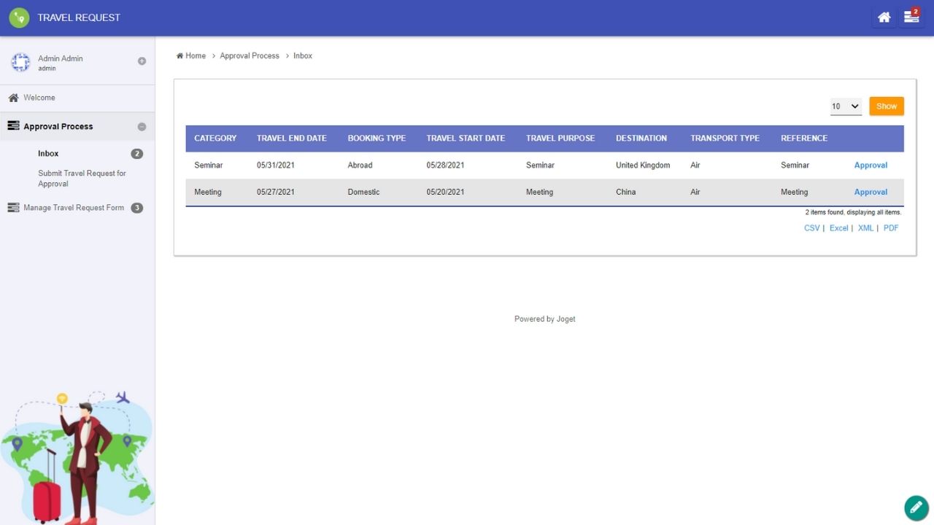Viewport: 934px width, 525px height.
Task: Click the Approval Process menu icon
Action: (13, 126)
